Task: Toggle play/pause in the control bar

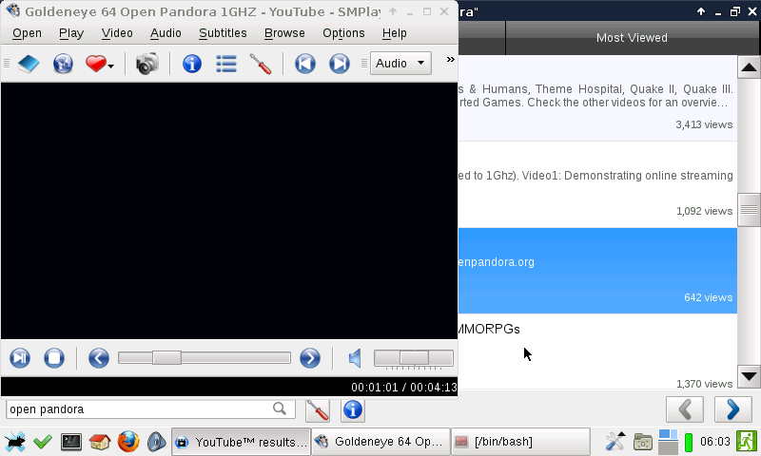Action: (20, 358)
